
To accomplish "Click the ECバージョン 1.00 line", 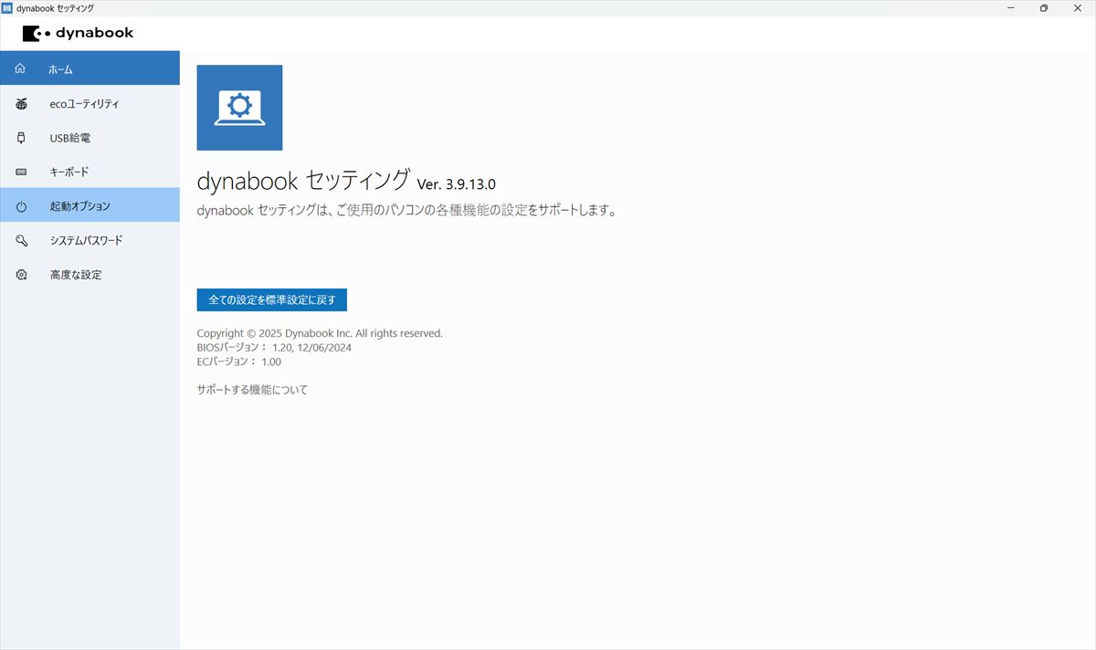I will [239, 362].
